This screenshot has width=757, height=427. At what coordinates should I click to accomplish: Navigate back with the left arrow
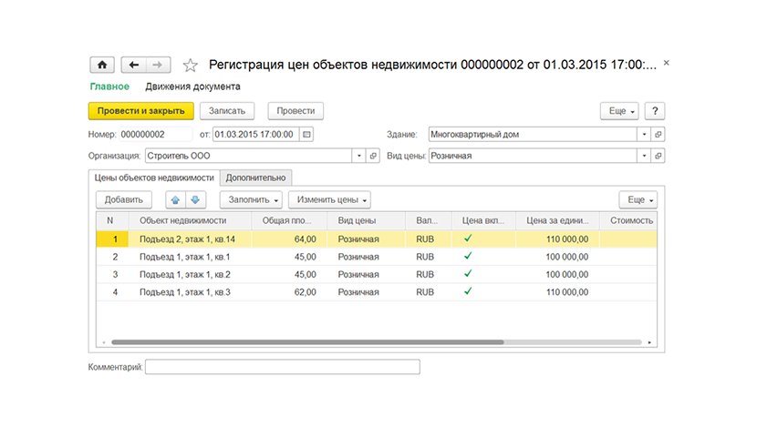tap(134, 65)
